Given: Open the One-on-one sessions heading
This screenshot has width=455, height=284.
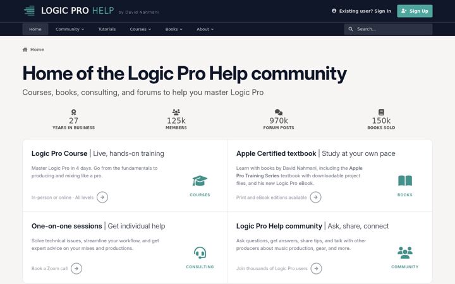Looking at the screenshot, I should [x=67, y=226].
